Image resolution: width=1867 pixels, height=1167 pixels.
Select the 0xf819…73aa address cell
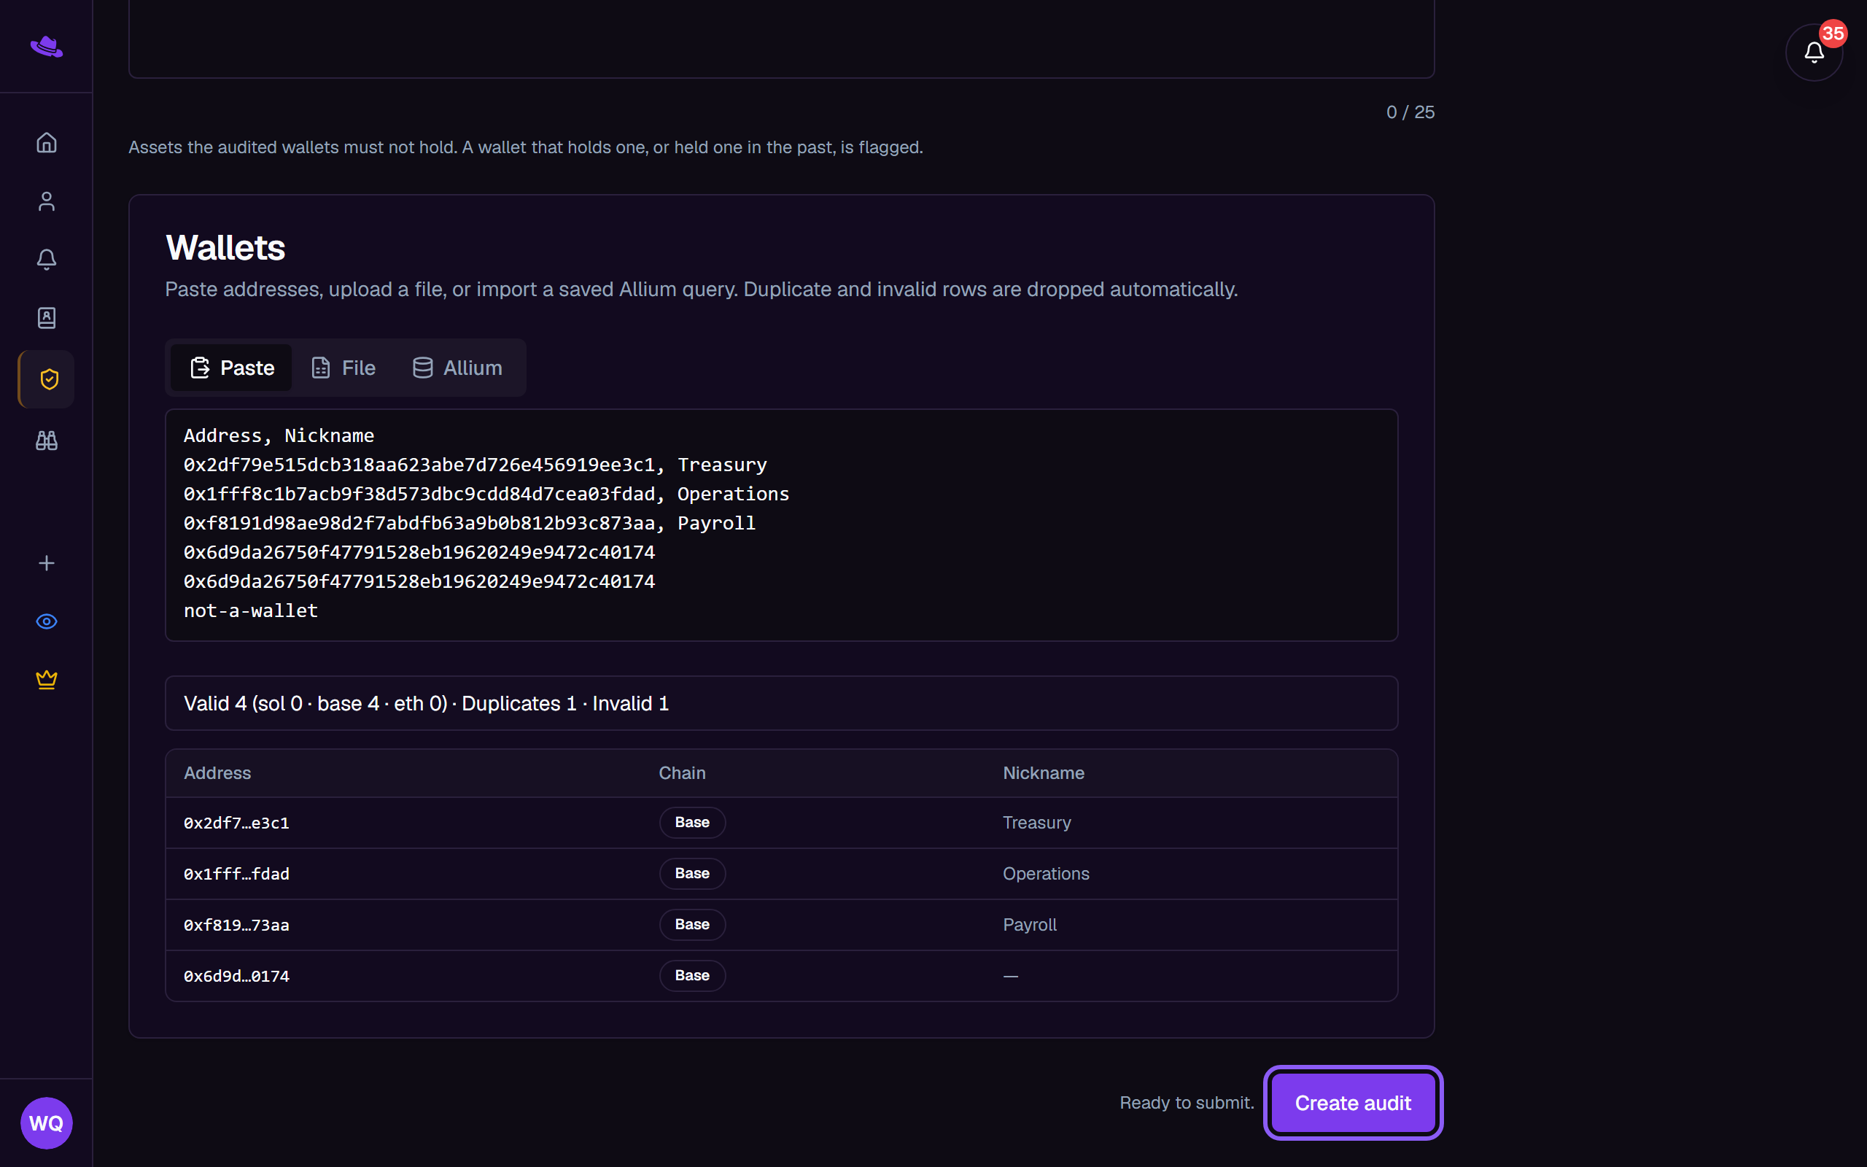[236, 925]
